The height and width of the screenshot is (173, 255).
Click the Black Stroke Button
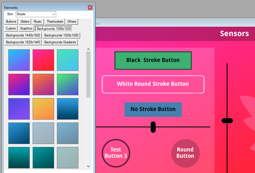(153, 60)
